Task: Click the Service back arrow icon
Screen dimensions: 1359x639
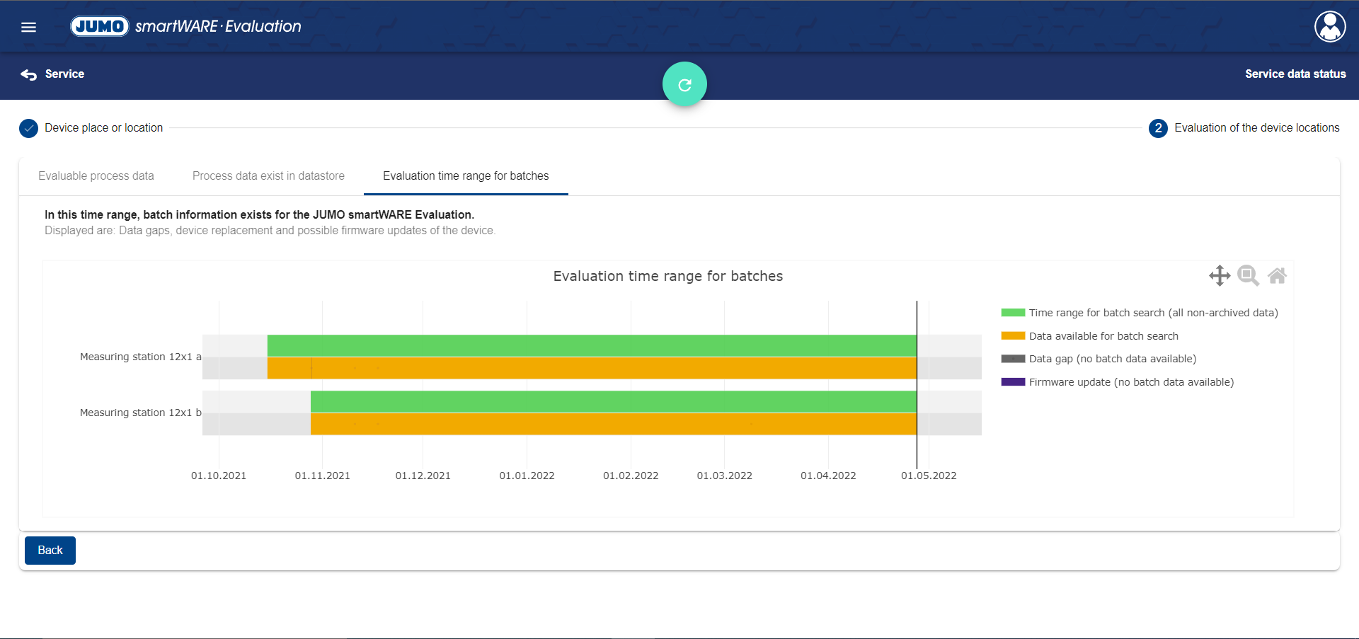Action: (x=28, y=74)
